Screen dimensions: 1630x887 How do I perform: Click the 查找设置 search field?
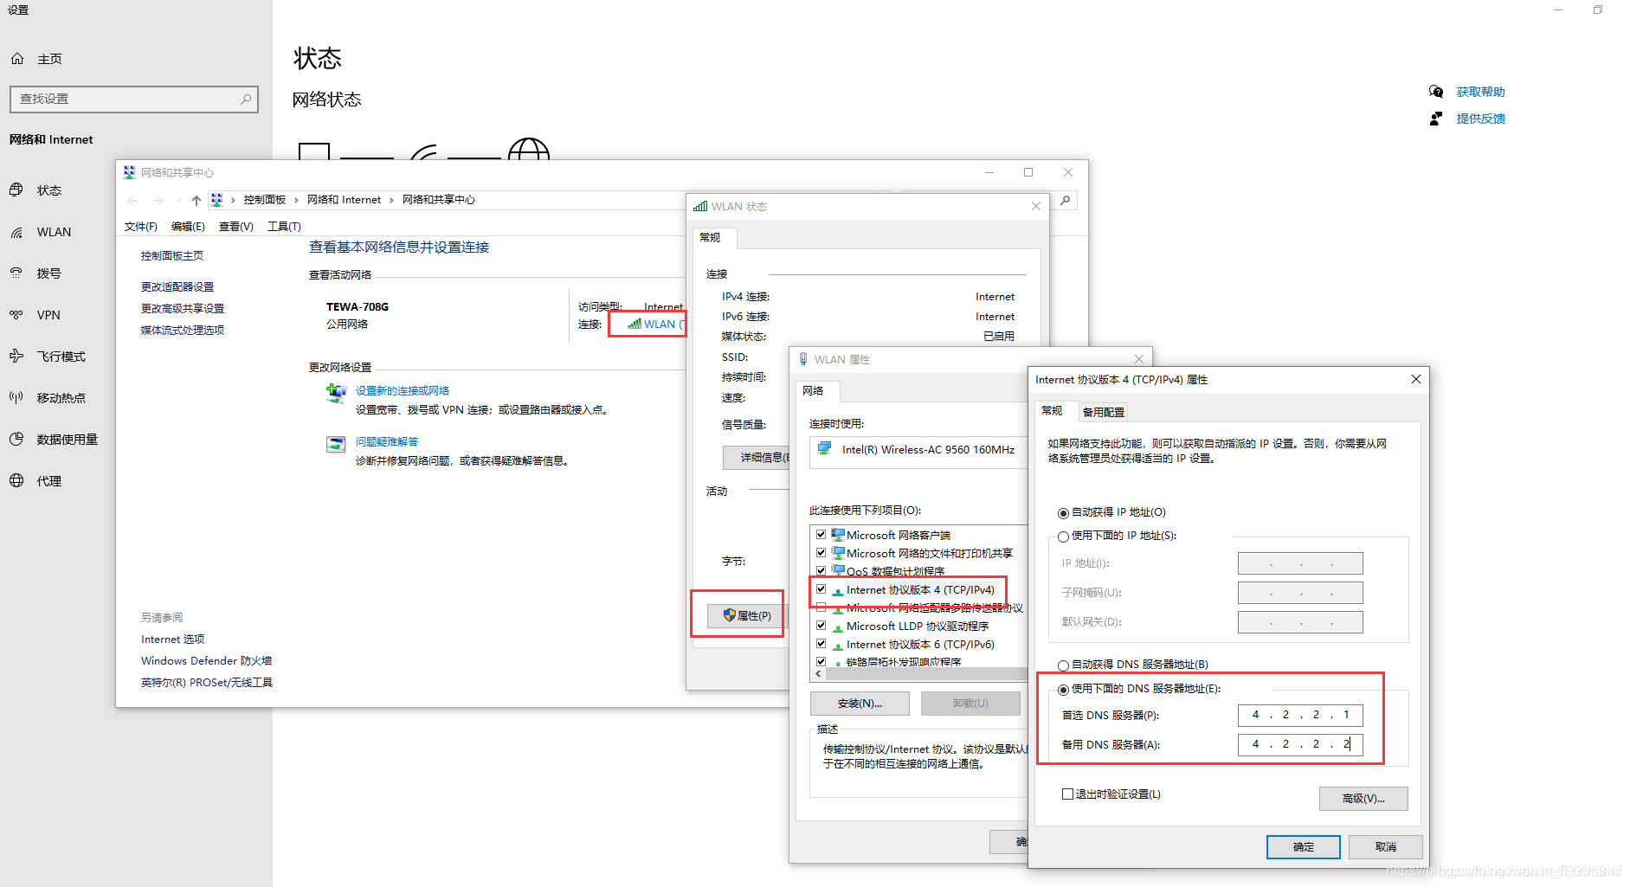[134, 99]
